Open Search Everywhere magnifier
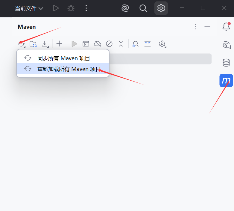Viewport: 234px width, 211px height. [143, 8]
